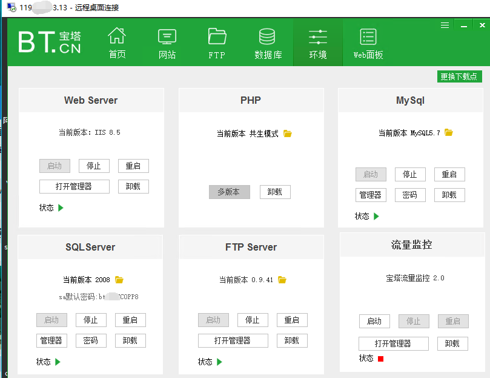Viewport: 490px width, 378px height.
Task: Click the remote desktop connection title icon
Action: [x=12, y=7]
